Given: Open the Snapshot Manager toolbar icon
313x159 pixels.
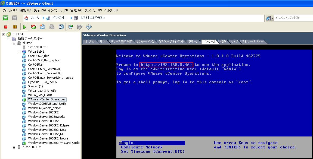Looking at the screenshot, I should (61, 27).
